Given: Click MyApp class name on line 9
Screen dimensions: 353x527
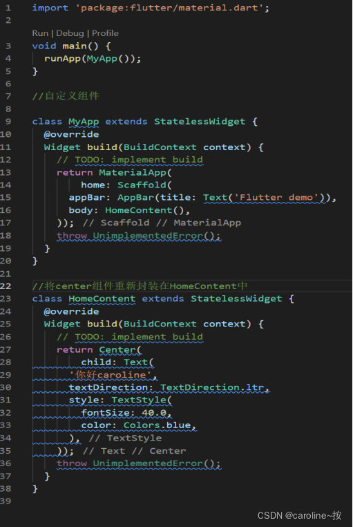Looking at the screenshot, I should tap(84, 122).
